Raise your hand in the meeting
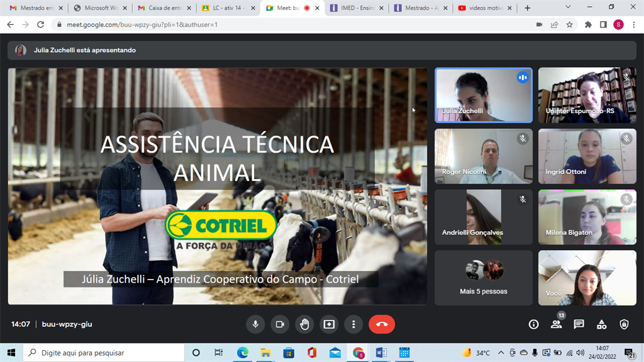Screen dimensions: 644x362 (304, 324)
